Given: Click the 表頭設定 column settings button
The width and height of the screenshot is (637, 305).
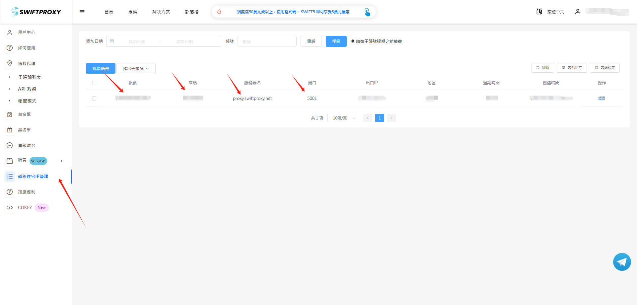Looking at the screenshot, I should click(x=604, y=68).
